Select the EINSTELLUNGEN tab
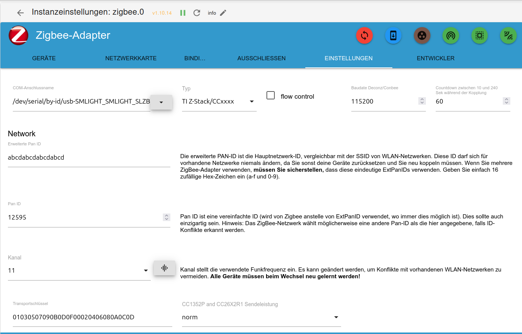The height and width of the screenshot is (334, 522). tap(349, 58)
